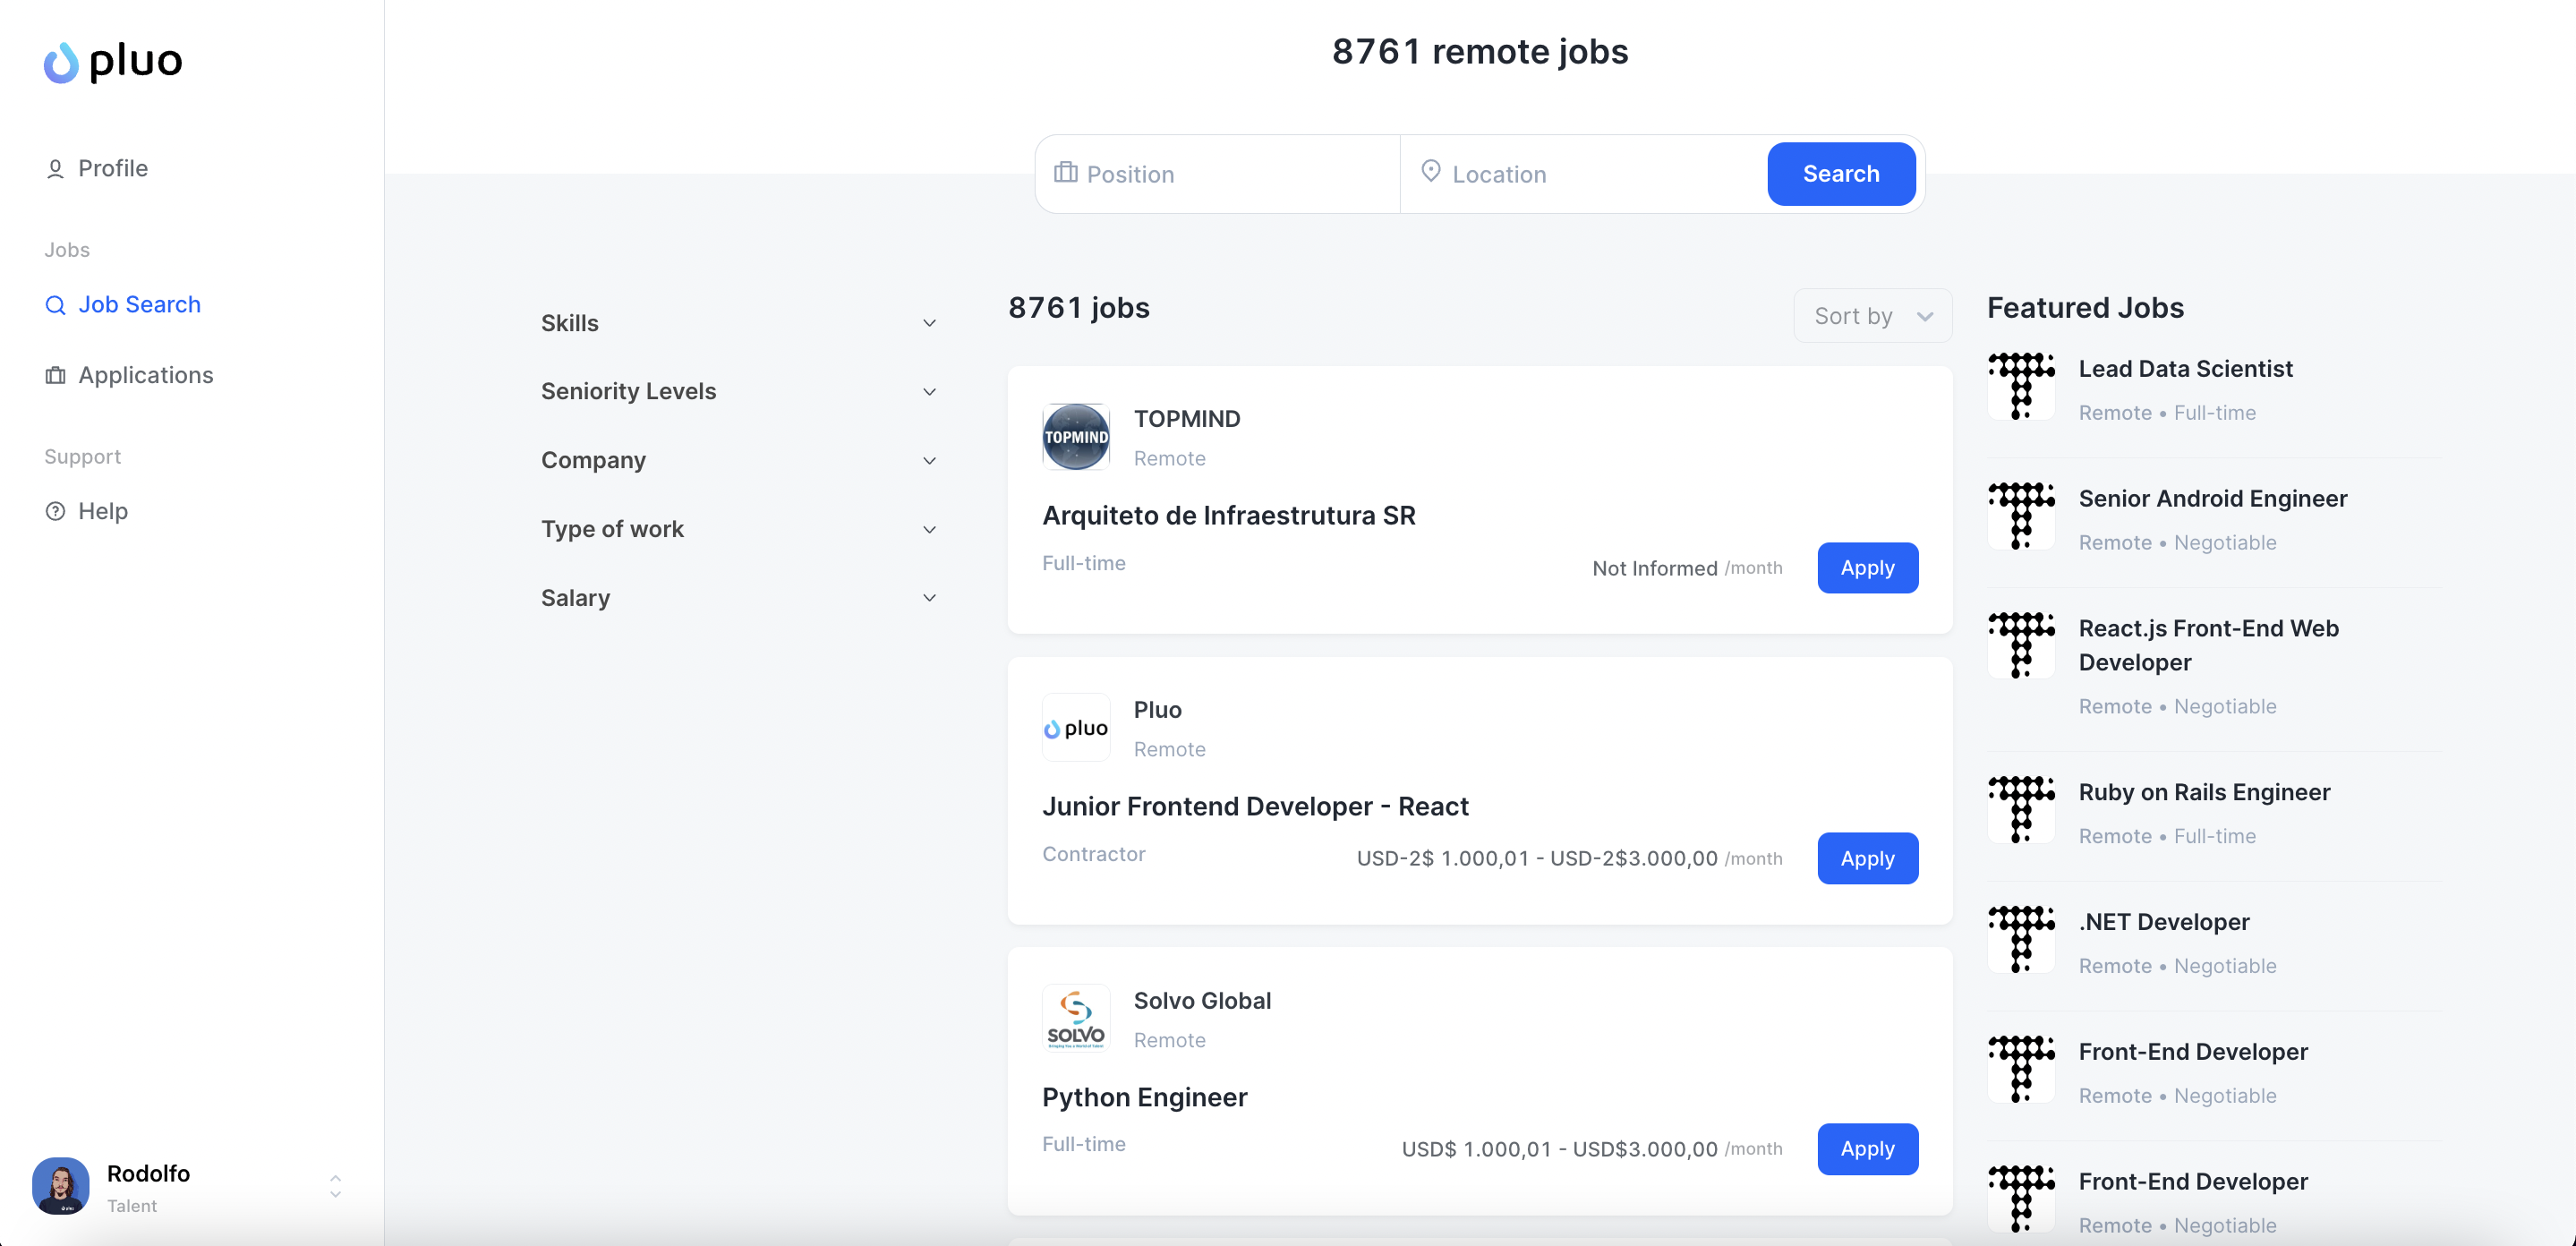
Task: Open featured .NET Developer job
Action: point(2164,923)
